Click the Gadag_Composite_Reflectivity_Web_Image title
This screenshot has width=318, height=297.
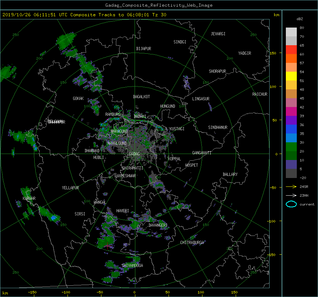click(159, 5)
